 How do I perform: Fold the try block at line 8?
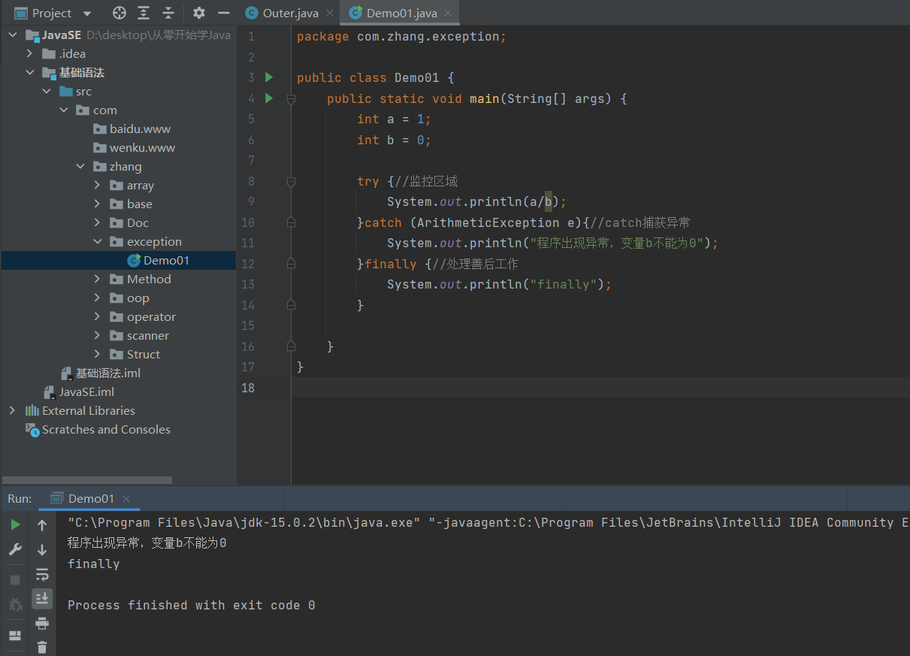coord(291,181)
